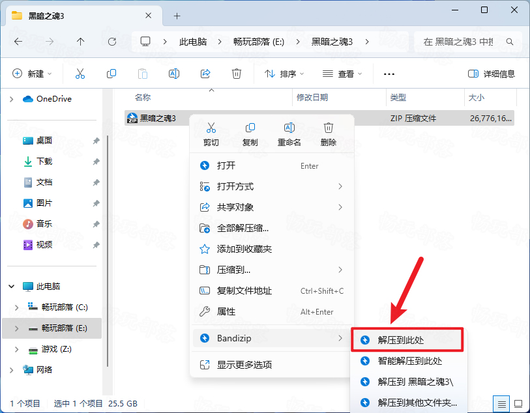Open the 共享对象 submenu
530x413 pixels.
(272, 207)
